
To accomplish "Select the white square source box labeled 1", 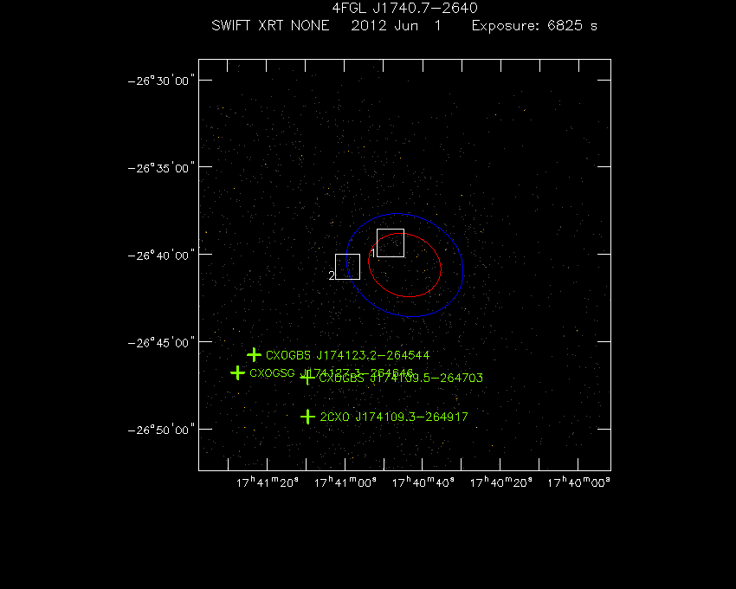I will tap(391, 243).
